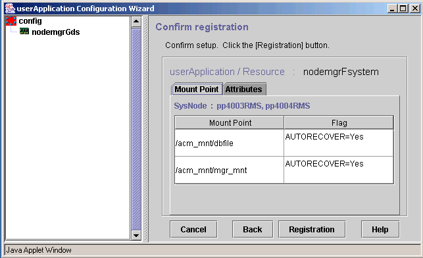
Task: Click the SysNode pp4003RMS, pp4004RMS text
Action: (242, 106)
